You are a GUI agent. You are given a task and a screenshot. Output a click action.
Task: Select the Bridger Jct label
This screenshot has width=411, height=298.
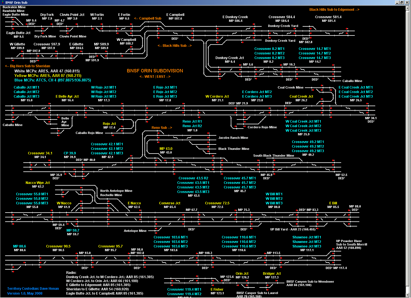[x=272, y=274]
